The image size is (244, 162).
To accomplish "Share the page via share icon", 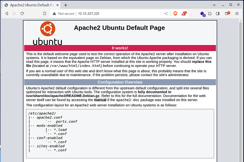I will 166,14.
